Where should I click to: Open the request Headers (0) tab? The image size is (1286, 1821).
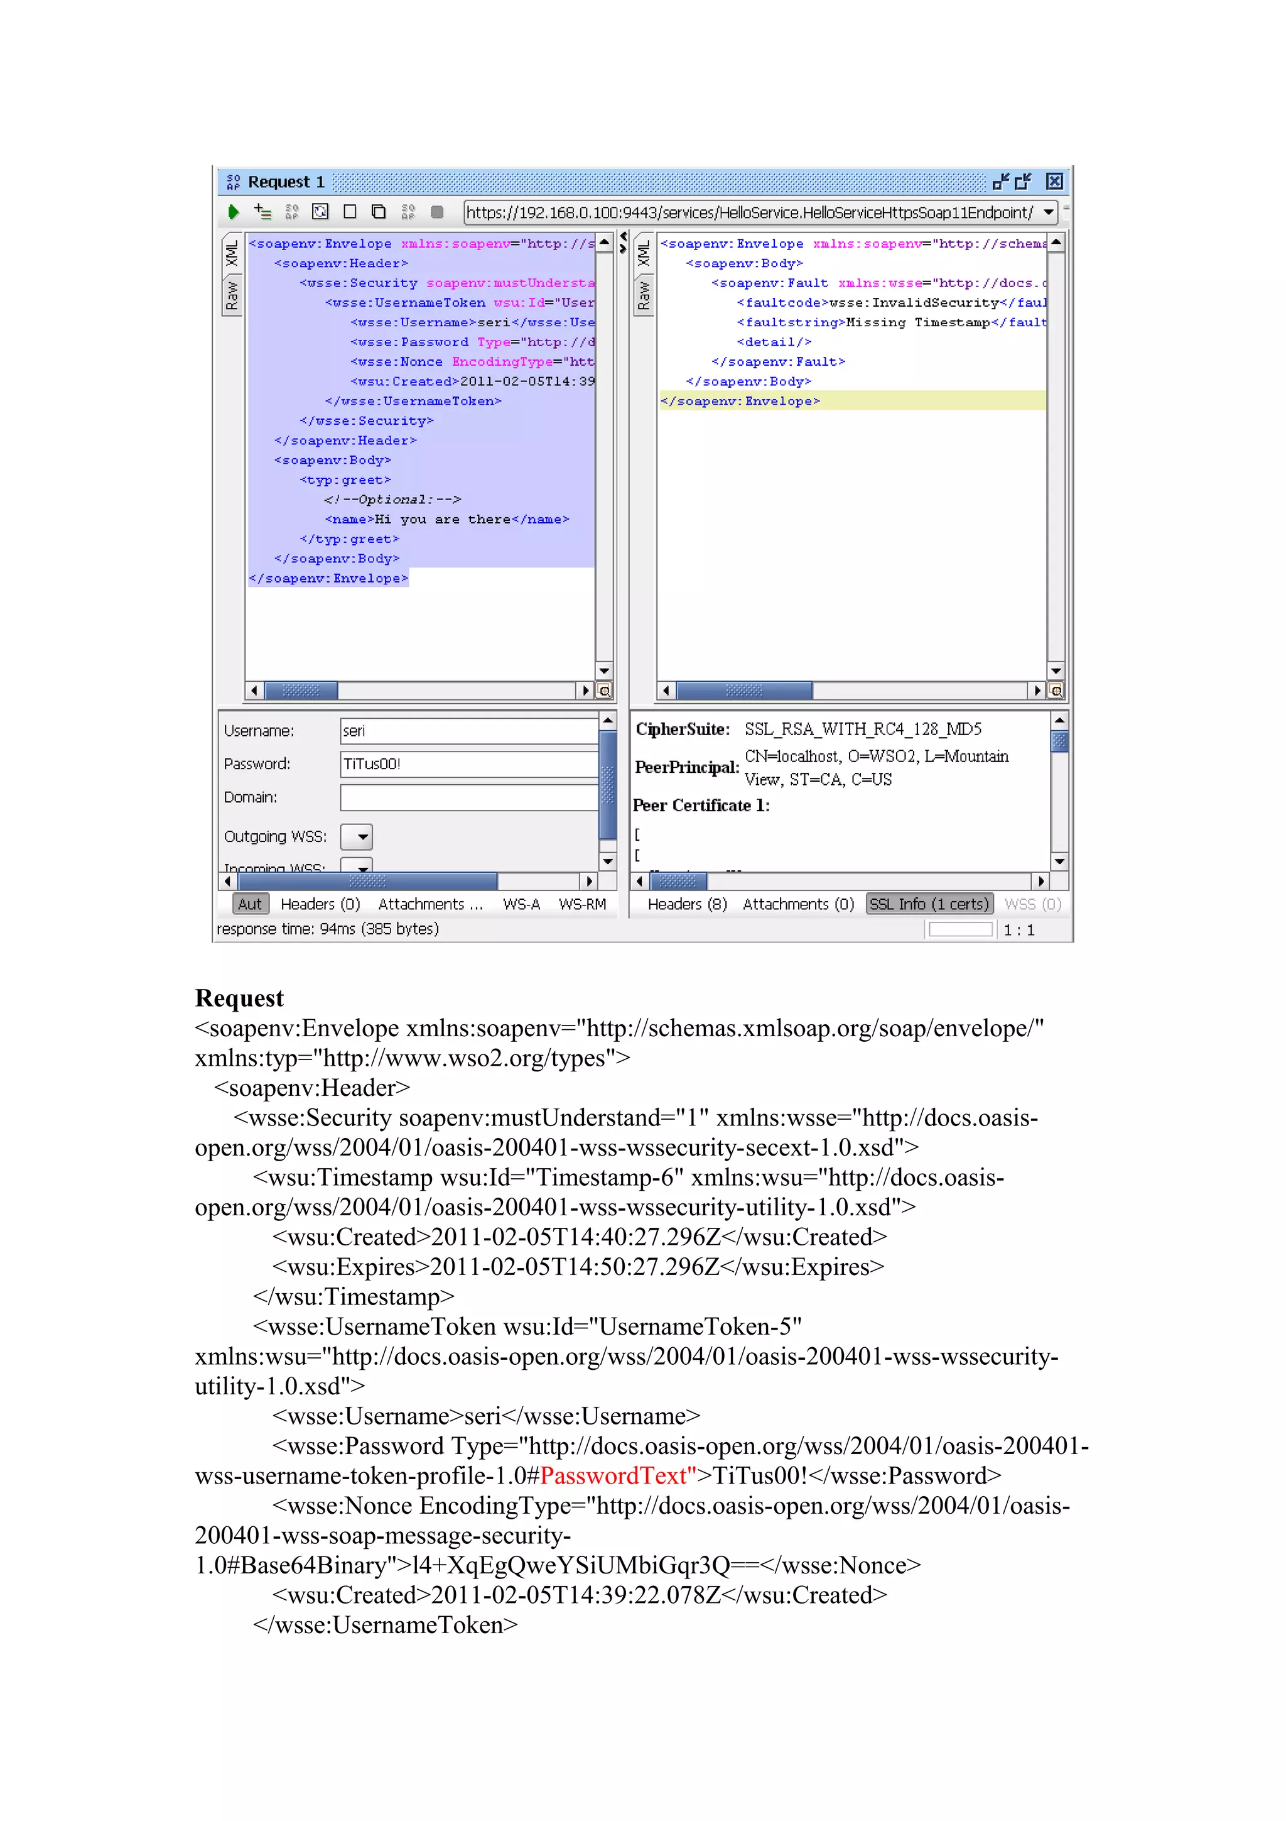320,904
